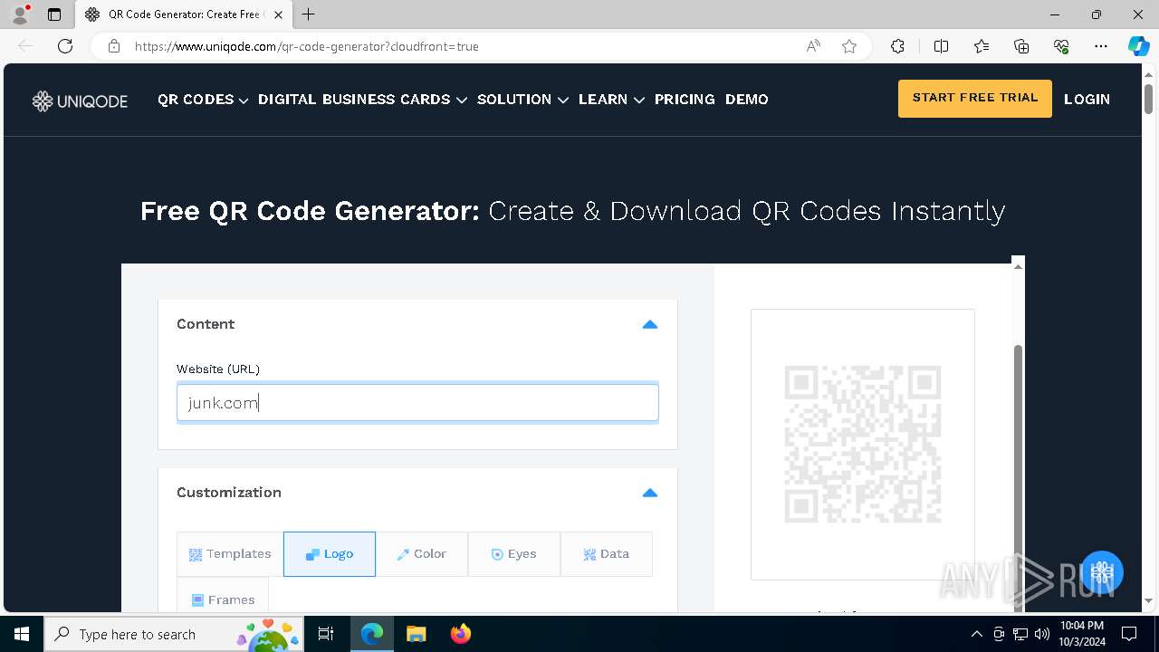View site information lock icon
Viewport: 1159px width, 652px height.
tap(114, 46)
